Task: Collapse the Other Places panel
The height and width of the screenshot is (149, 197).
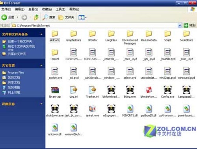Action: pos(41,65)
